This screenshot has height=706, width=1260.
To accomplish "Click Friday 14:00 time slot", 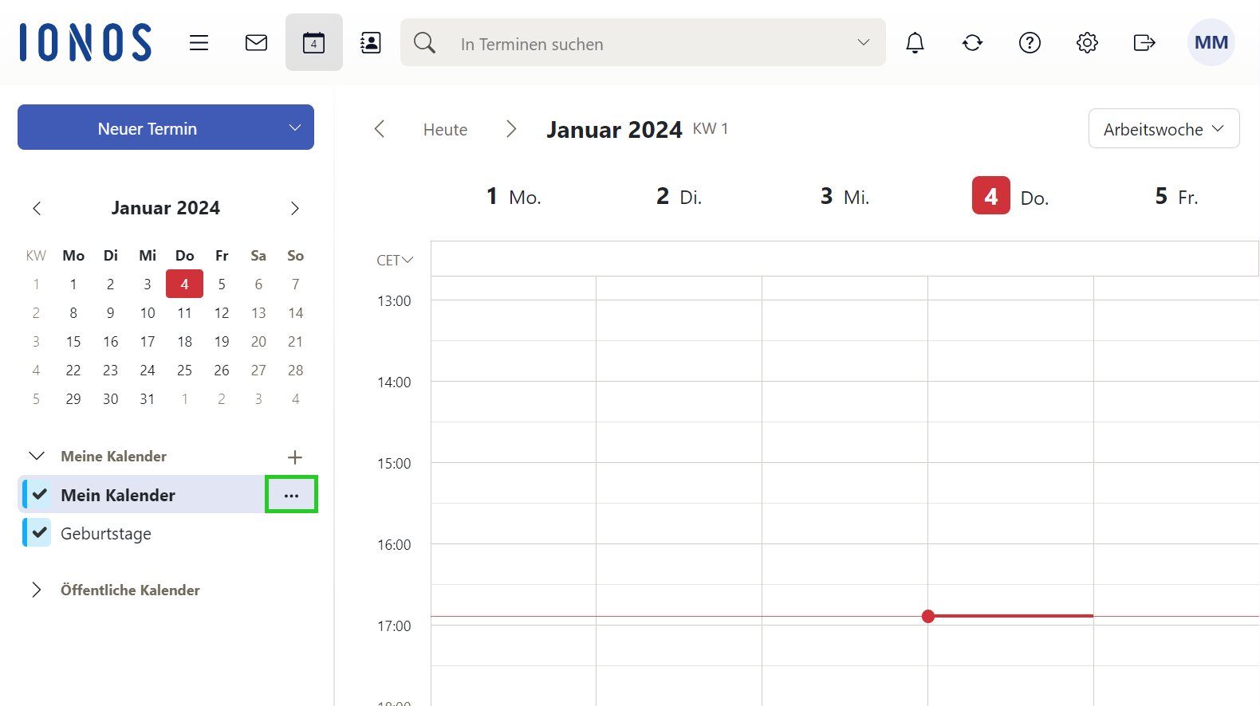I will pyautogui.click(x=1177, y=402).
